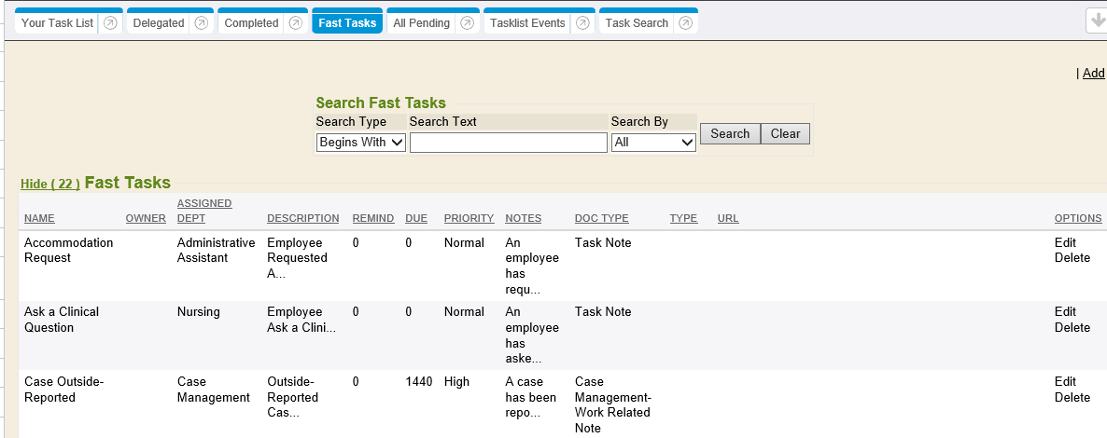Click pop-out arrow icon beside Delegated tab

pyautogui.click(x=201, y=23)
